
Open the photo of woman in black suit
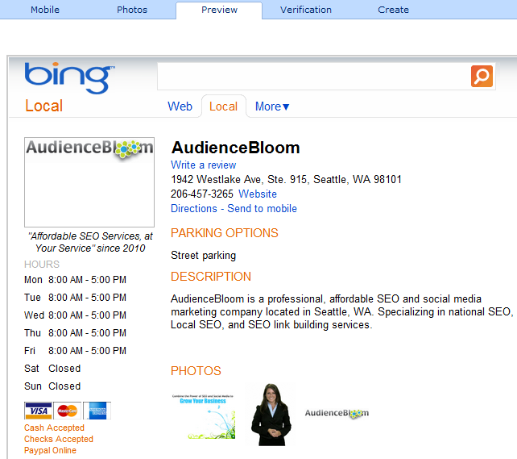click(x=271, y=415)
